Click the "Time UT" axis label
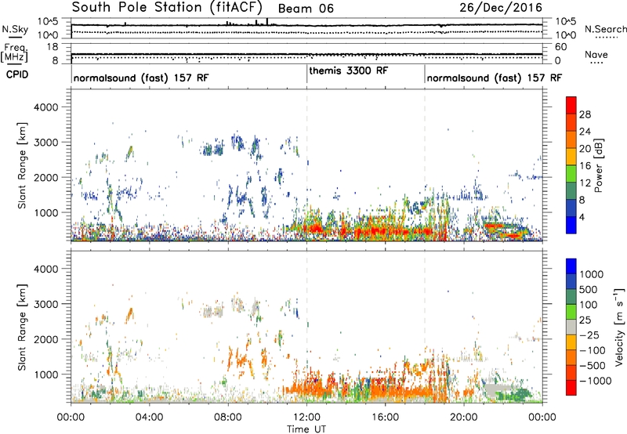Screen dimensions: 627x434 pyautogui.click(x=306, y=429)
